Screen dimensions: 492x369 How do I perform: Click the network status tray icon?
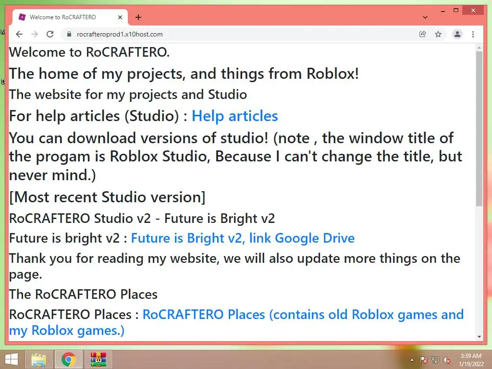coord(435,360)
